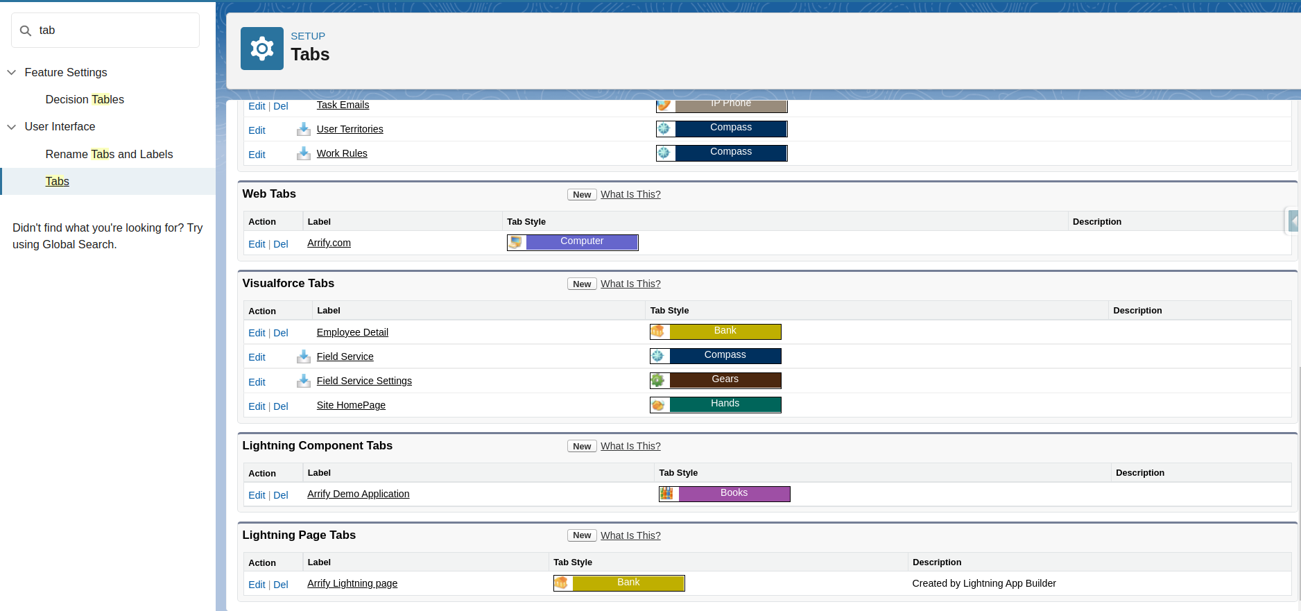Open What Is This for Web Tabs
The height and width of the screenshot is (611, 1301).
[630, 194]
